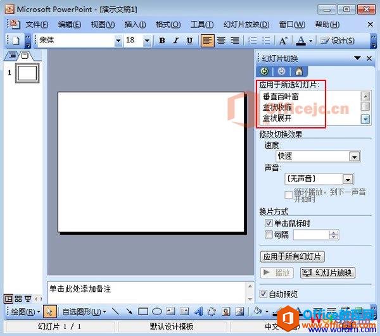Viewport: 380px width, 336px height.
Task: Toggle bulleted list
Action: coord(266,40)
